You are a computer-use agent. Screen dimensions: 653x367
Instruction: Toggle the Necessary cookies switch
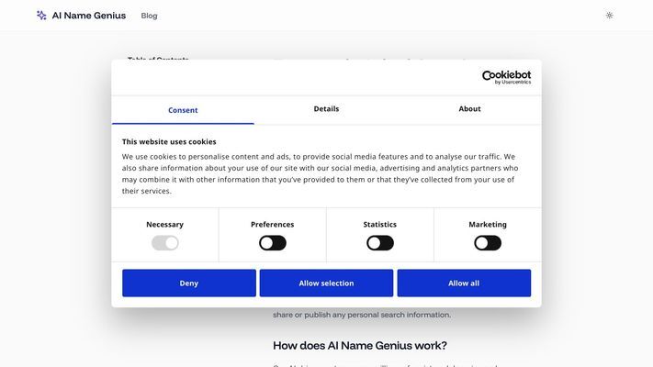pos(165,243)
